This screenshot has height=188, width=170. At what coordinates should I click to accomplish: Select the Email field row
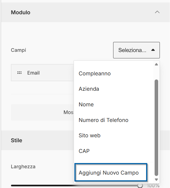click(41, 73)
